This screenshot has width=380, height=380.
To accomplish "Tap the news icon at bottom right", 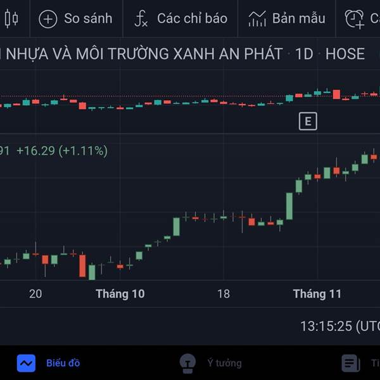I will [350, 363].
